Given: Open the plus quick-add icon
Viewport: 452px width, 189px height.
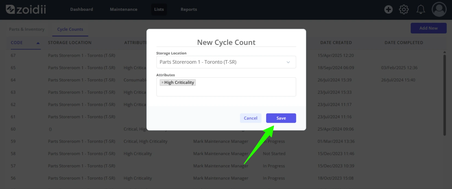Looking at the screenshot, I should click(x=388, y=9).
